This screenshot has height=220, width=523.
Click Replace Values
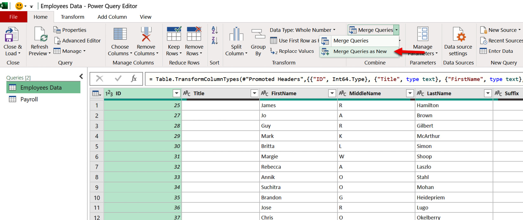coord(292,51)
